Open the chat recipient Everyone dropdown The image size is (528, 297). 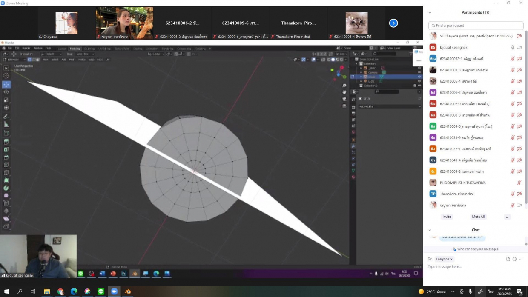[444, 259]
